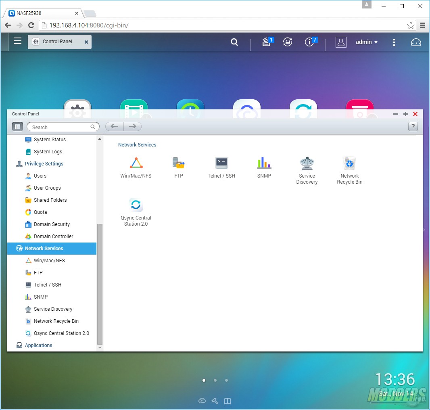Click the sidebar scrollbar down arrow
The height and width of the screenshot is (410, 430).
(x=100, y=348)
